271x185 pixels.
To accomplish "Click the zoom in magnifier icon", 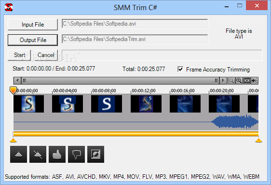I will 239,81.
